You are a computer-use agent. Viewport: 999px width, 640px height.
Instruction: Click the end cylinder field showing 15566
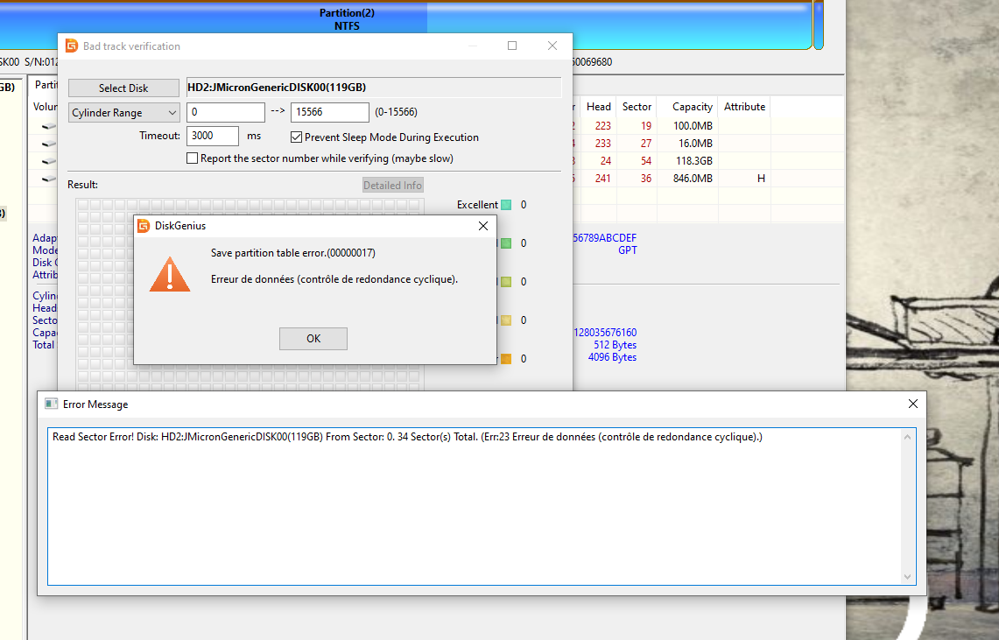coord(329,113)
